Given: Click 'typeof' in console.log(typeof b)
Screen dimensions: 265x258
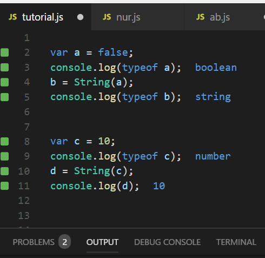Looking at the screenshot, I should (x=140, y=97).
